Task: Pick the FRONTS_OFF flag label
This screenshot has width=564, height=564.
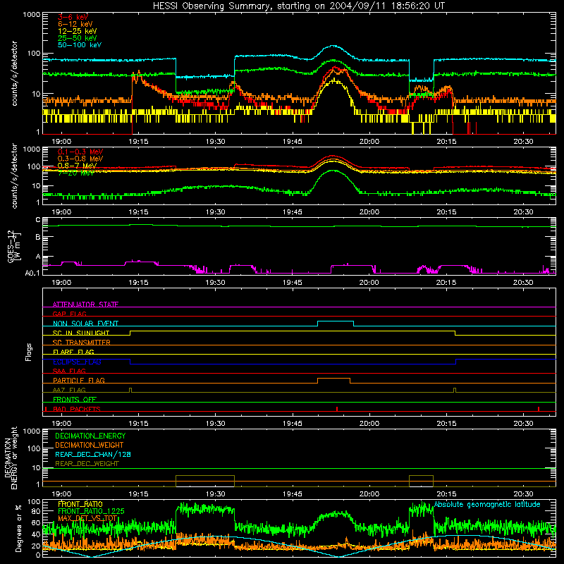Action: coord(75,399)
